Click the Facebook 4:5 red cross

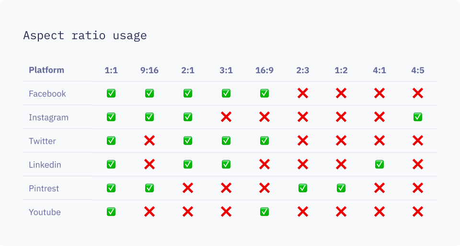click(x=417, y=94)
